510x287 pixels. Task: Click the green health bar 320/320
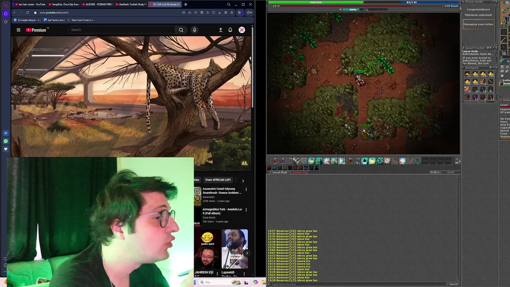click(315, 2)
